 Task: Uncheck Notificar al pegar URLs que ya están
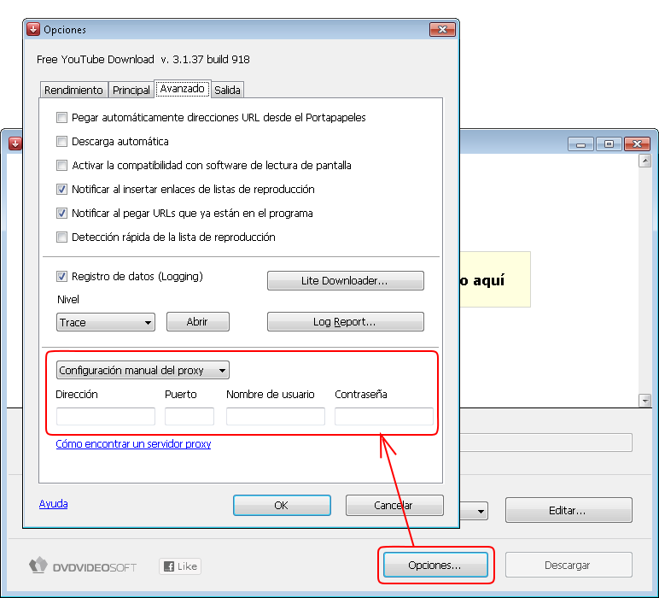61,214
